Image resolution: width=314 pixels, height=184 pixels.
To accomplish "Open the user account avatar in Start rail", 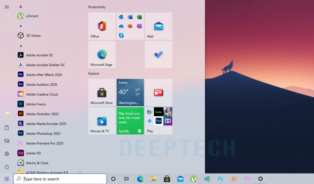I will [7, 115].
